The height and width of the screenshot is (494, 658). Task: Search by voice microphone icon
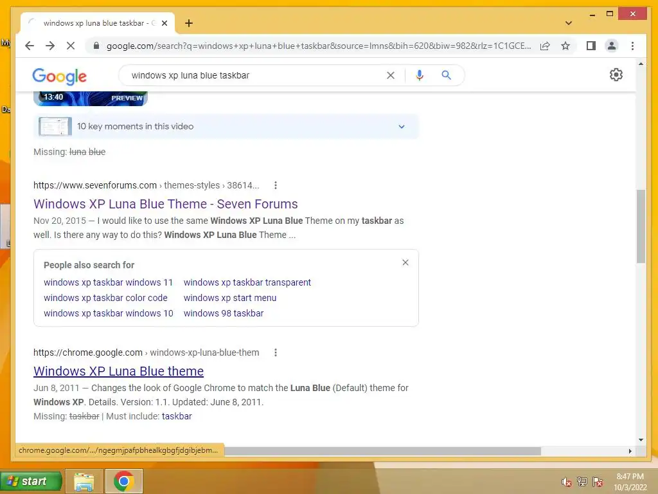click(419, 75)
